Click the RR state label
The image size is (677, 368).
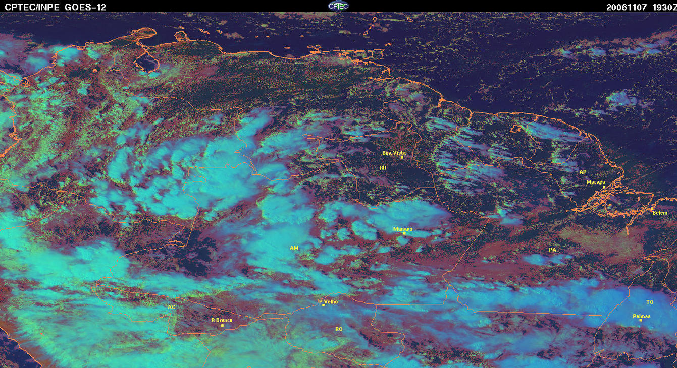pyautogui.click(x=383, y=167)
